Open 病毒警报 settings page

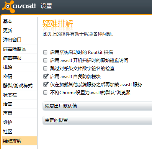click(19, 58)
